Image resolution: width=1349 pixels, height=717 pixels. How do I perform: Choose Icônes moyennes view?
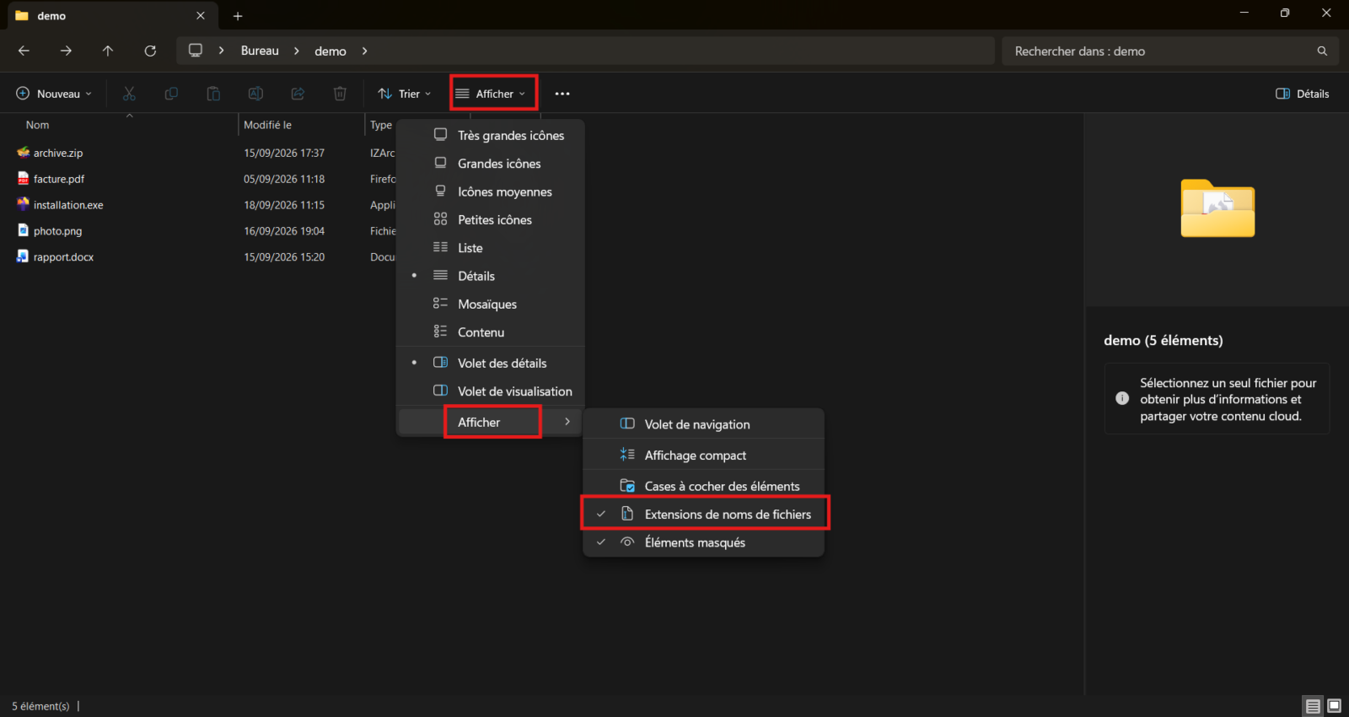click(x=491, y=191)
